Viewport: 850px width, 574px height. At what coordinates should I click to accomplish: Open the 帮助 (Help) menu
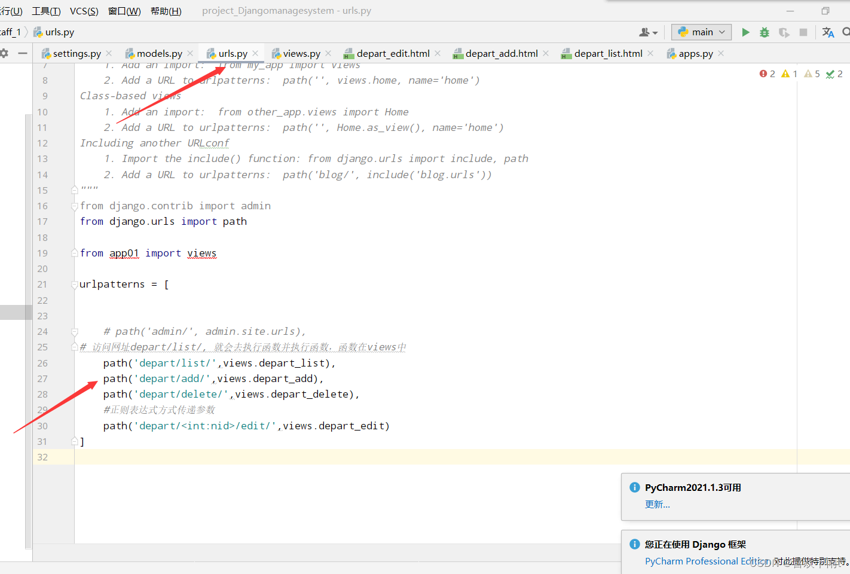[166, 11]
